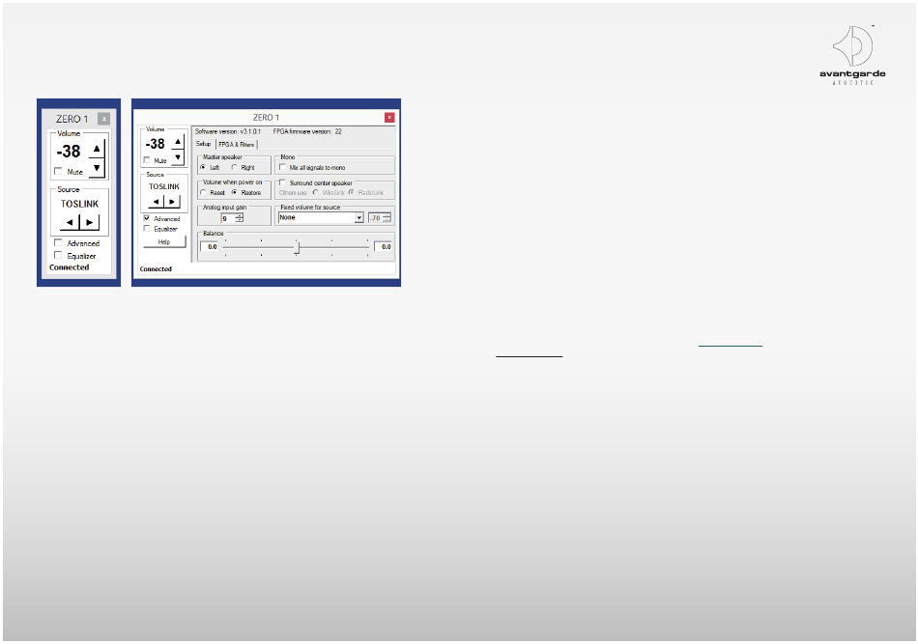Viewport: 918px width, 644px height.
Task: Select next source in advanced window
Action: [x=172, y=201]
